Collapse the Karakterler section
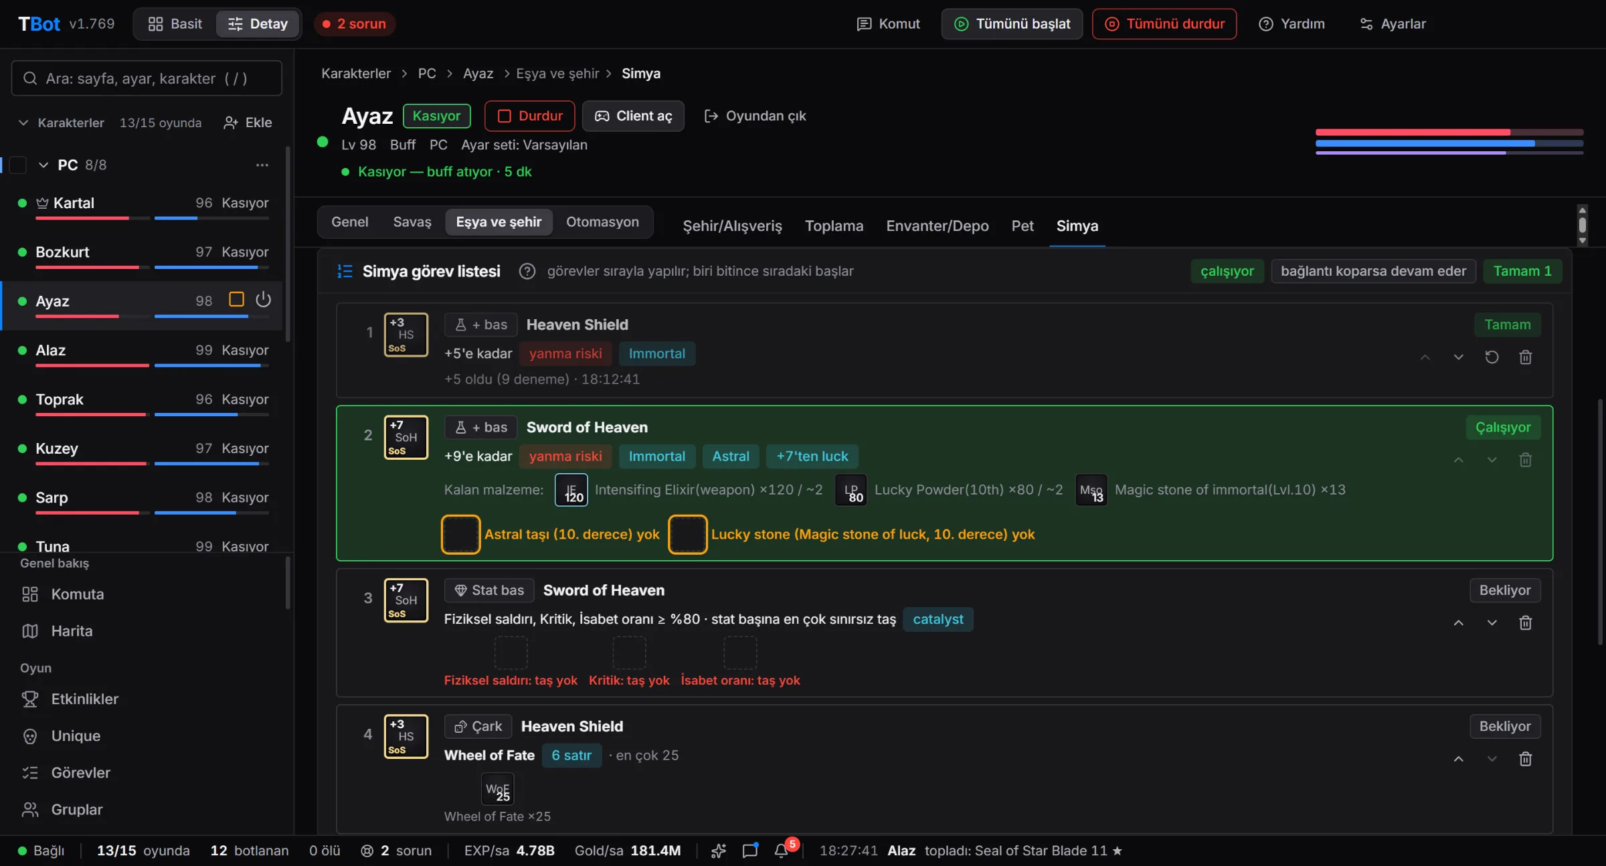The height and width of the screenshot is (866, 1606). tap(23, 122)
